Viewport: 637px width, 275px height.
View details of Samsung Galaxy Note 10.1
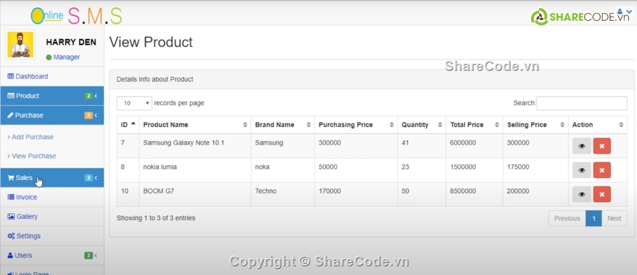[582, 146]
